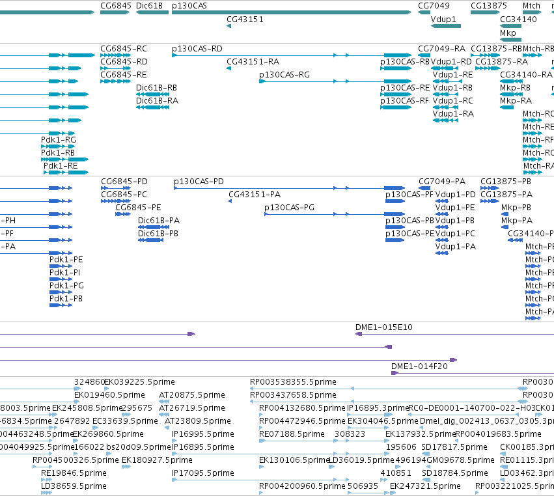
Task: Open transcript Pdk1-RE
Action: point(61,166)
